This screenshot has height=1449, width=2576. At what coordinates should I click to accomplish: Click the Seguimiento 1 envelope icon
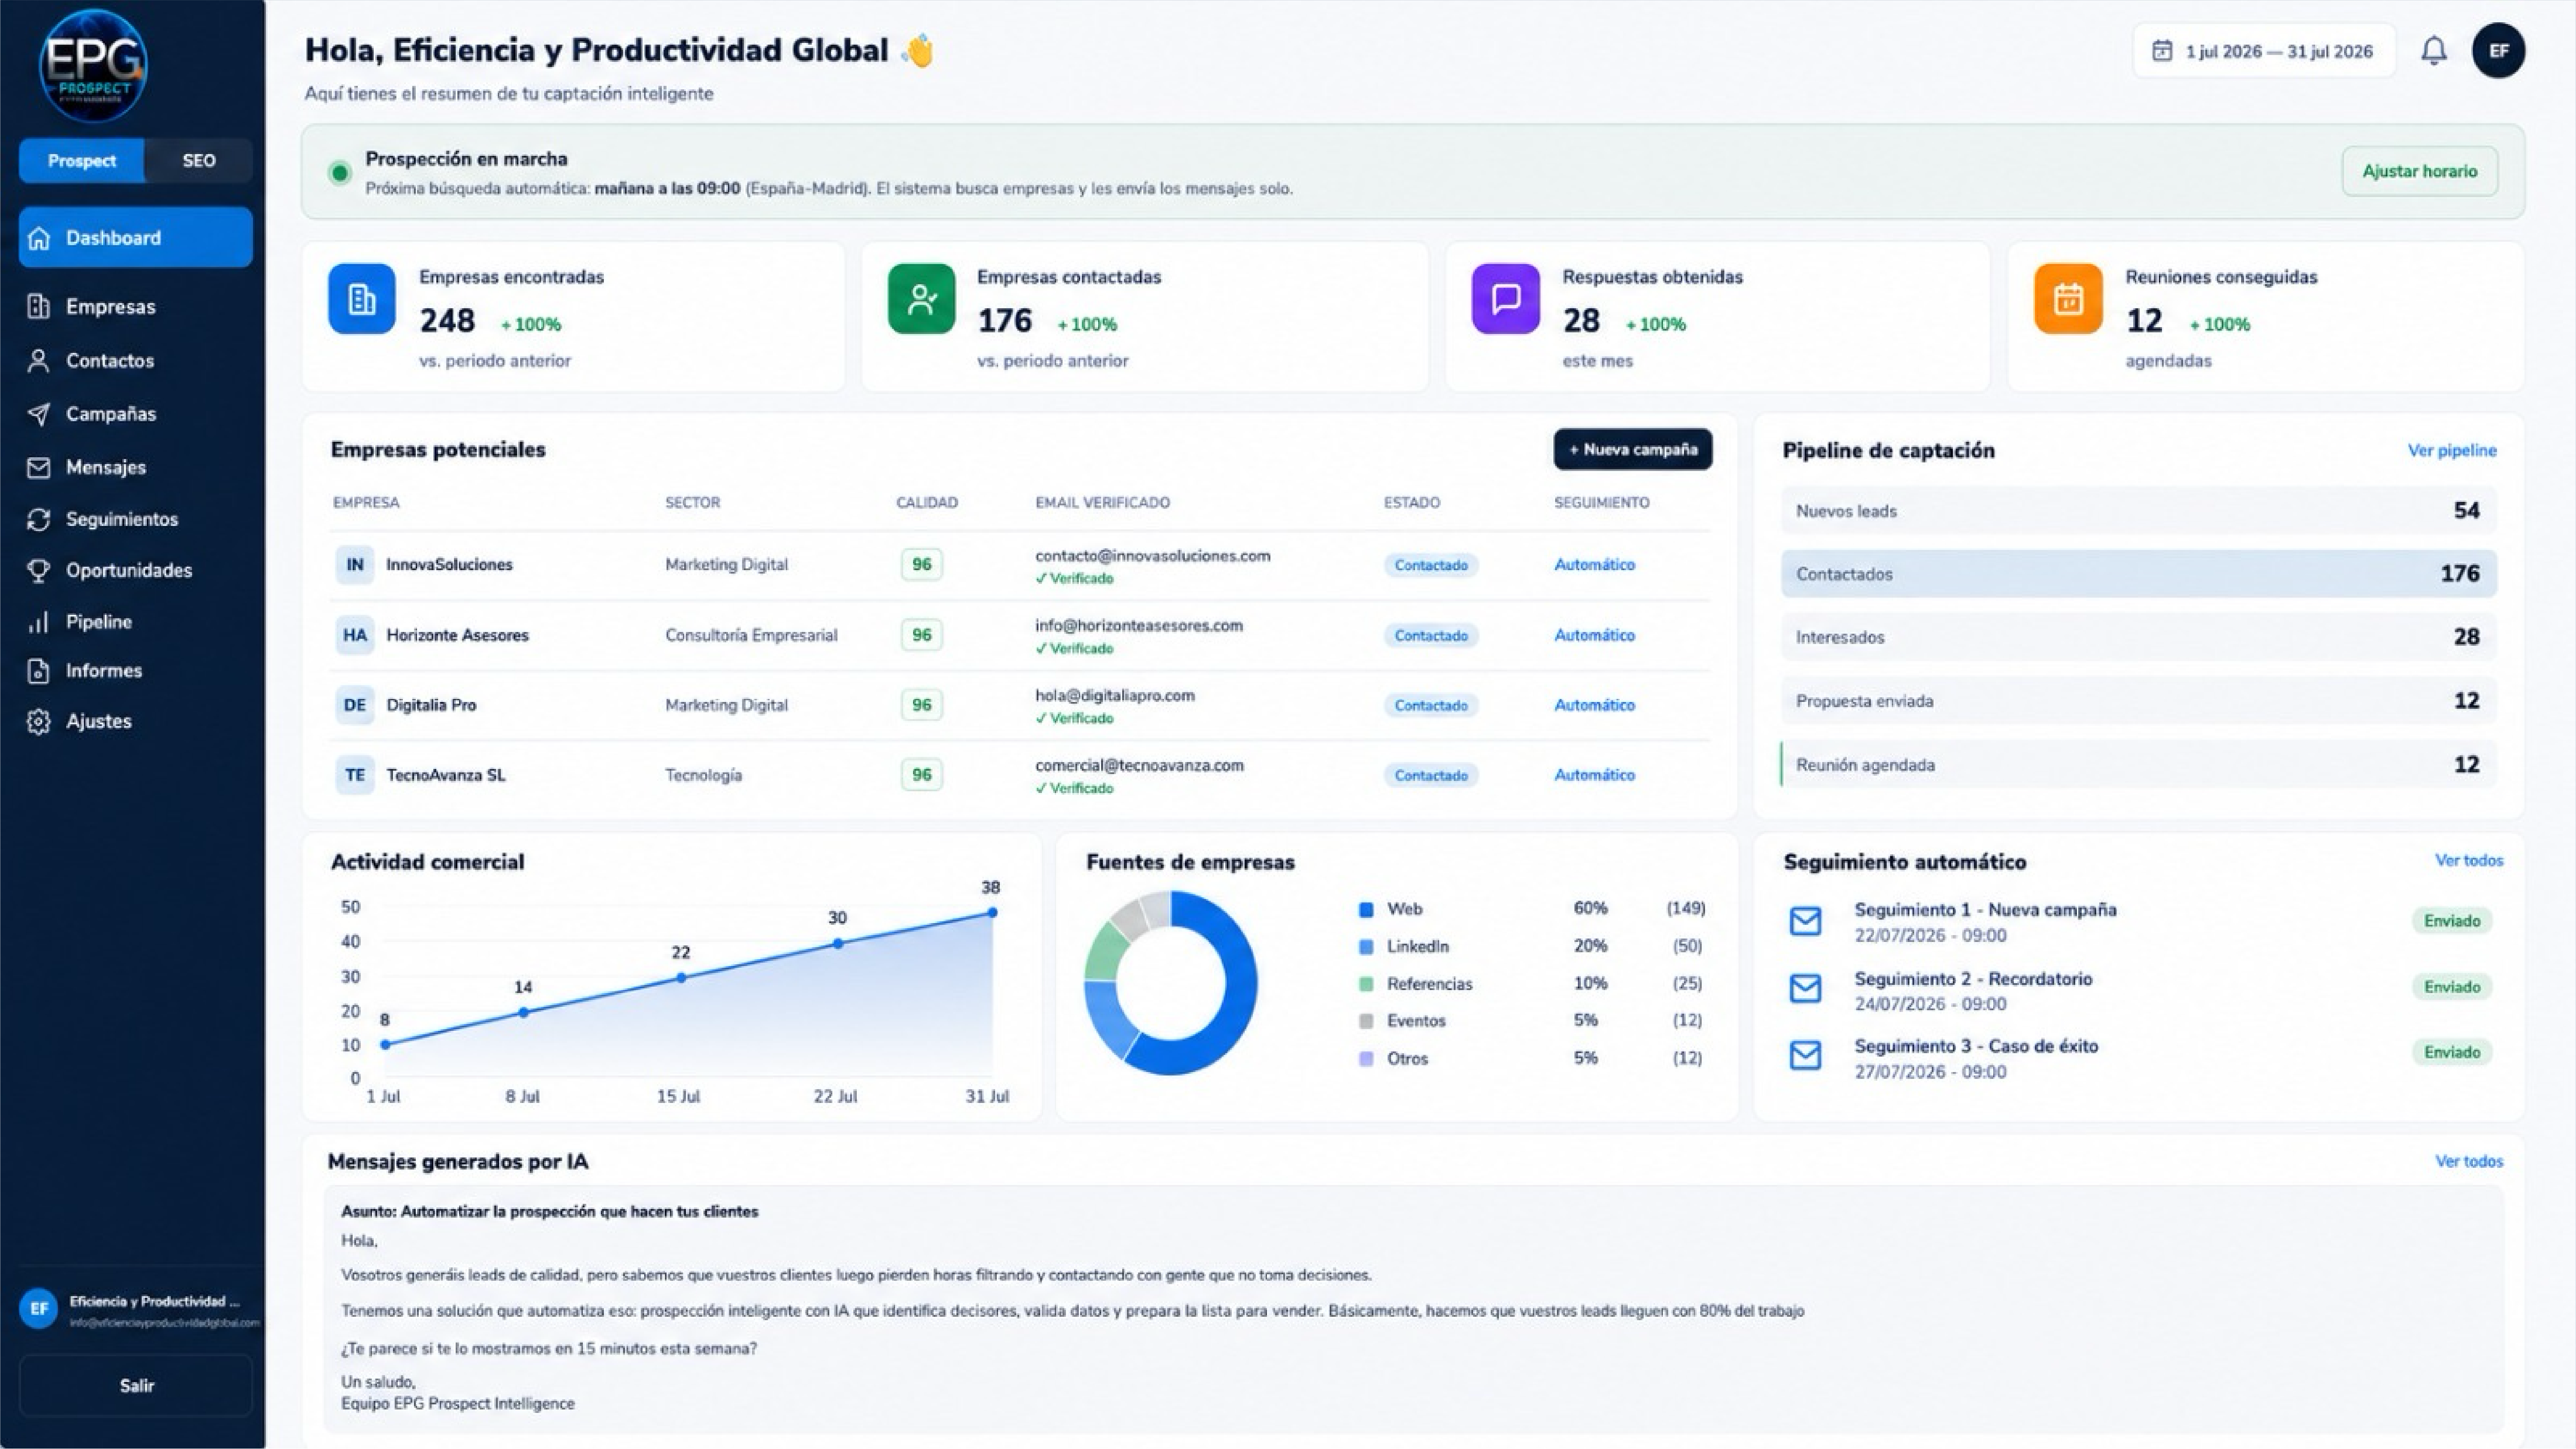click(1805, 921)
